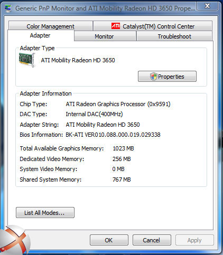
Task: Click the Adapter Type group heading
Action: tap(37, 48)
